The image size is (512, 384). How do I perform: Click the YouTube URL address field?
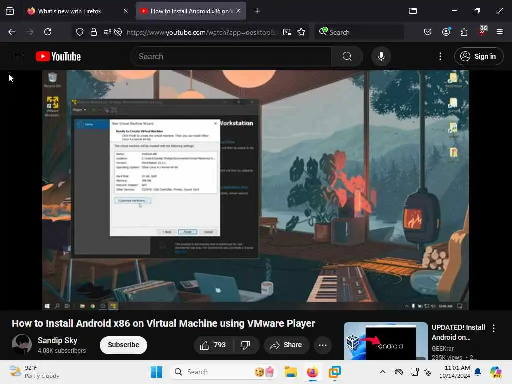(x=201, y=32)
